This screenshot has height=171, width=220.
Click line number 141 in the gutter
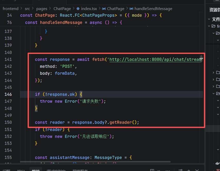tap(8, 59)
